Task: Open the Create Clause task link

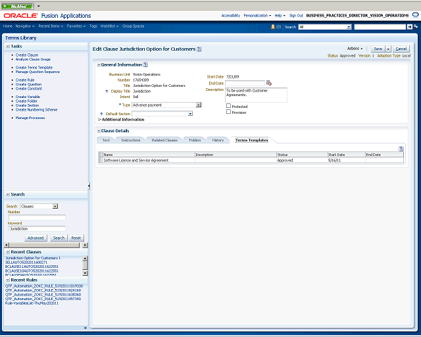Action: [27, 55]
